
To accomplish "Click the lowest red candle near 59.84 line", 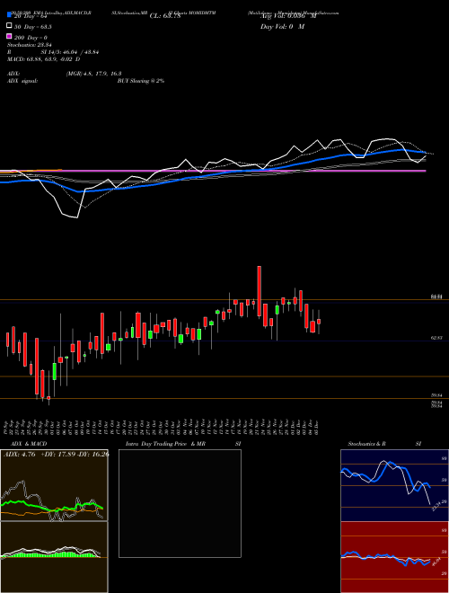I will click(48, 398).
